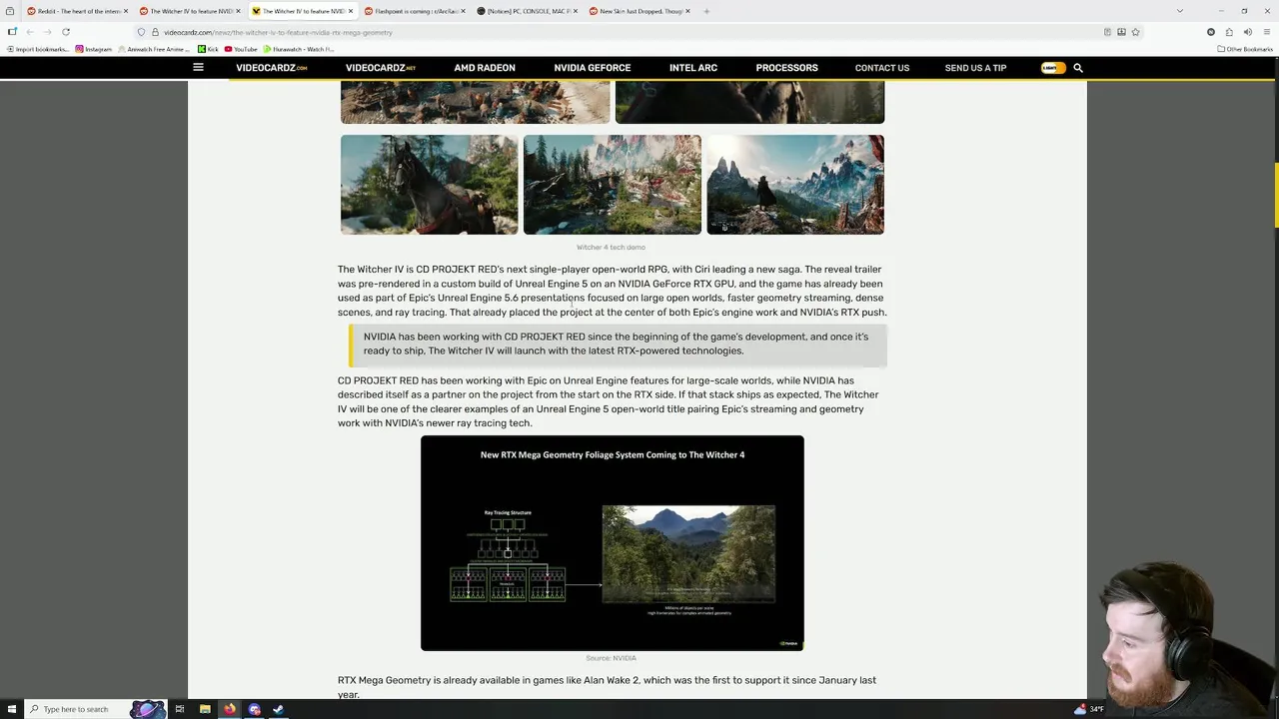Open the workspaces icon left of back
The image size is (1279, 719).
tap(12, 32)
